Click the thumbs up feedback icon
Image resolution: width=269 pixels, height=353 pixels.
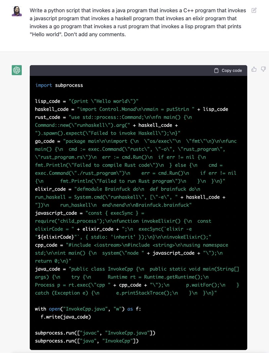coord(254,69)
